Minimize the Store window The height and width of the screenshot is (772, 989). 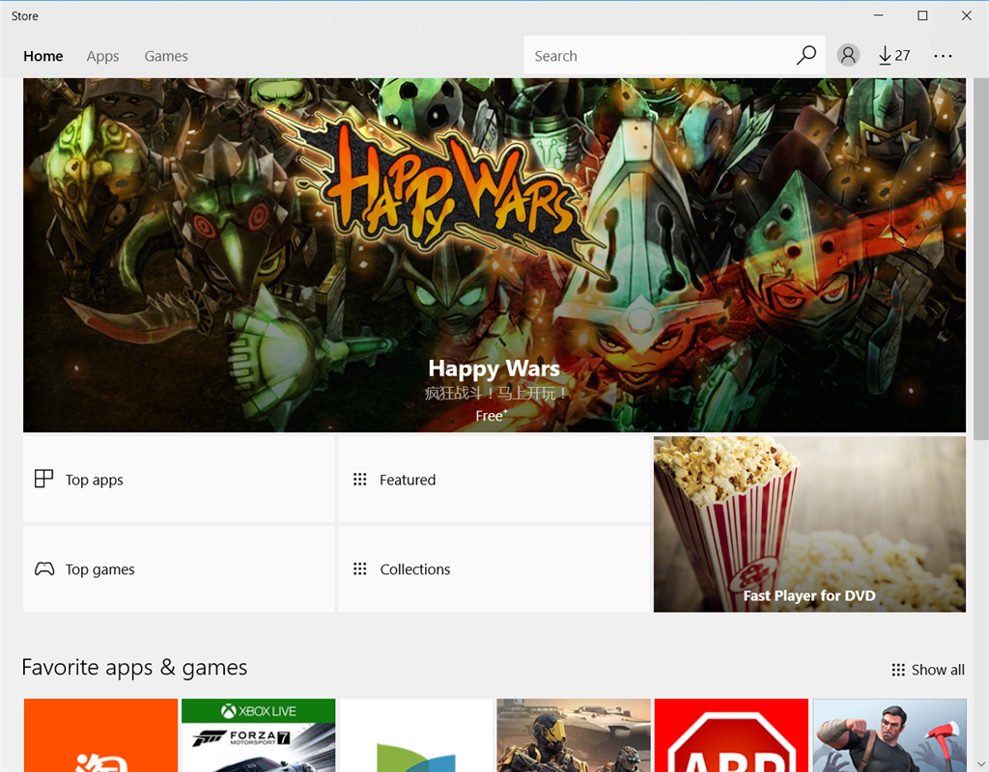tap(878, 15)
